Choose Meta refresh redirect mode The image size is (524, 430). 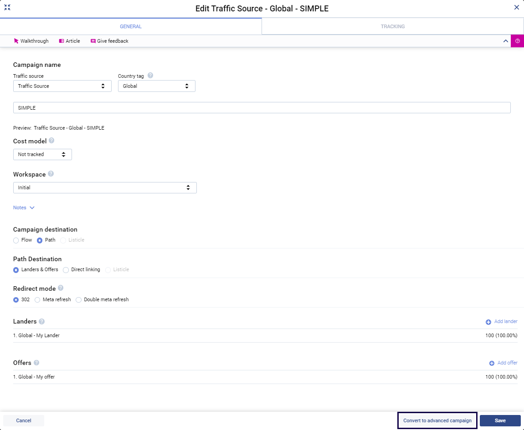(x=38, y=300)
